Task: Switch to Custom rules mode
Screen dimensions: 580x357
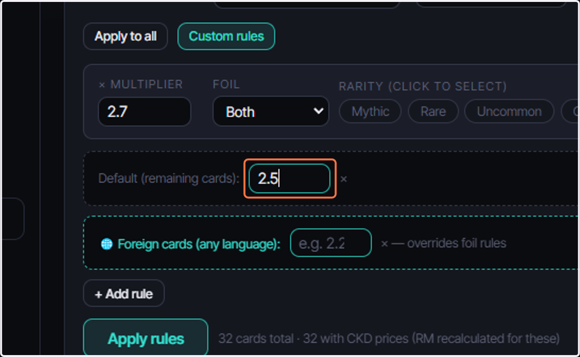Action: 226,36
